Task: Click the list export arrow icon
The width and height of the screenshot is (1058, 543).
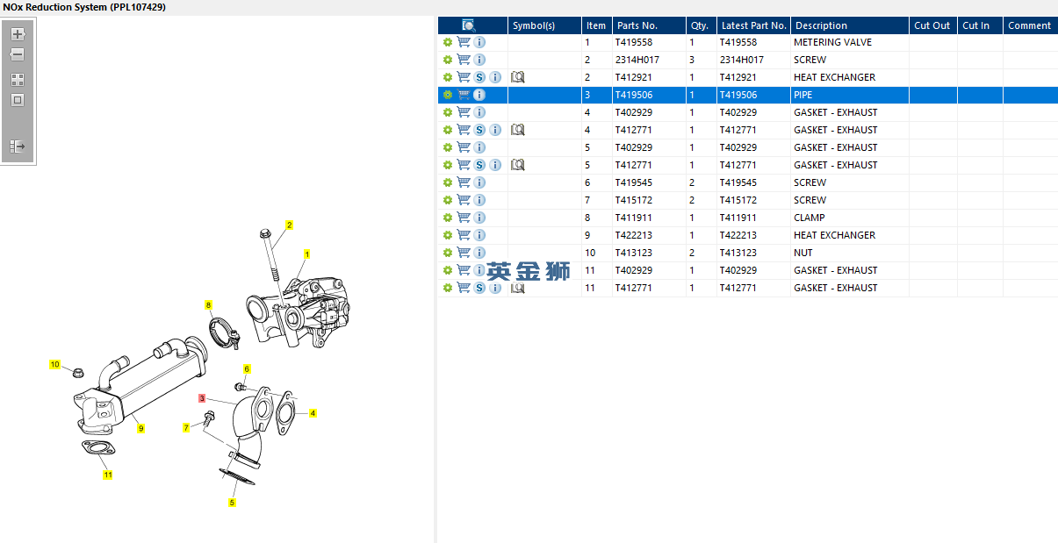Action: click(x=18, y=146)
